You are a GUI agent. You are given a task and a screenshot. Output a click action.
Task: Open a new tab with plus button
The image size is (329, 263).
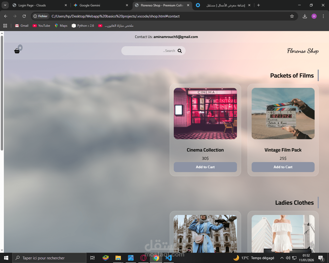click(259, 5)
